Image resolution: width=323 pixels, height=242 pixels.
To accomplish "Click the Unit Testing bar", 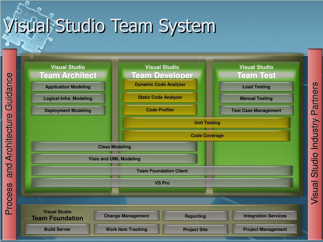I will click(x=206, y=123).
